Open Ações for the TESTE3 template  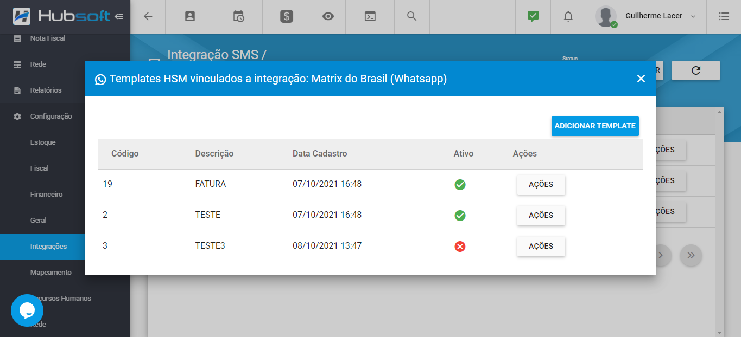tap(541, 246)
